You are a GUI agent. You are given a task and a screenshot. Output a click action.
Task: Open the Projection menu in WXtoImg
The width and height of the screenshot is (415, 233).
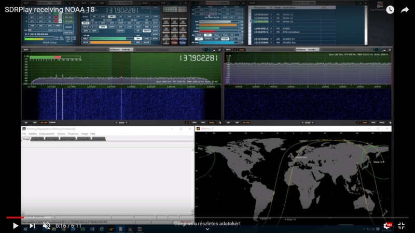pos(73,134)
